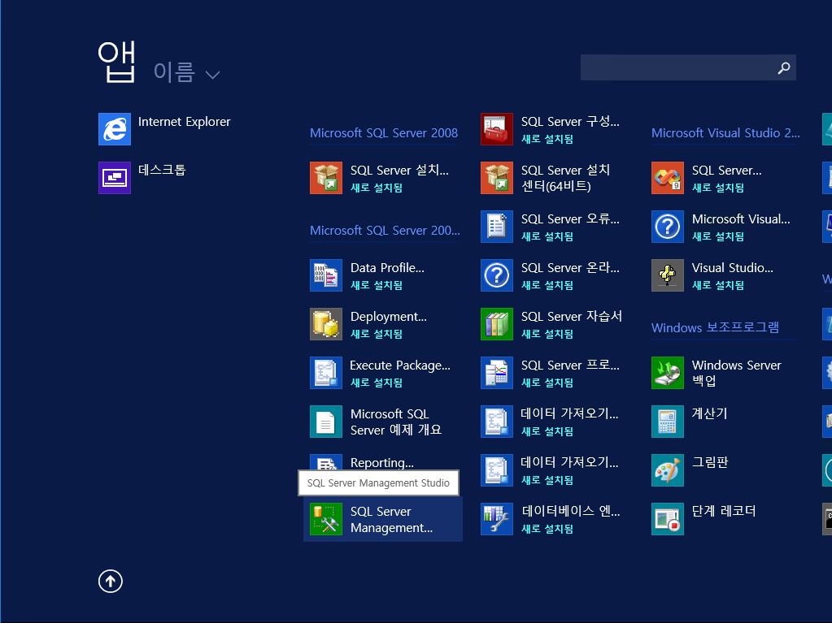This screenshot has height=623, width=832.
Task: Click 새로 설치됨 under Visual Studio...
Action: pyautogui.click(x=718, y=285)
